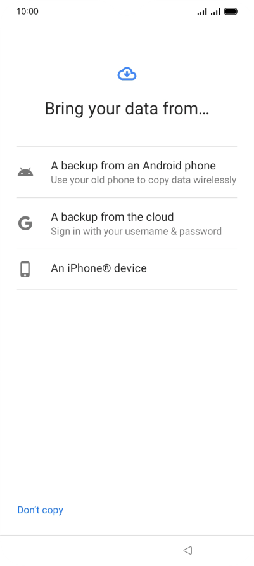
Task: Tap the battery icon in status bar
Action: coord(231,11)
